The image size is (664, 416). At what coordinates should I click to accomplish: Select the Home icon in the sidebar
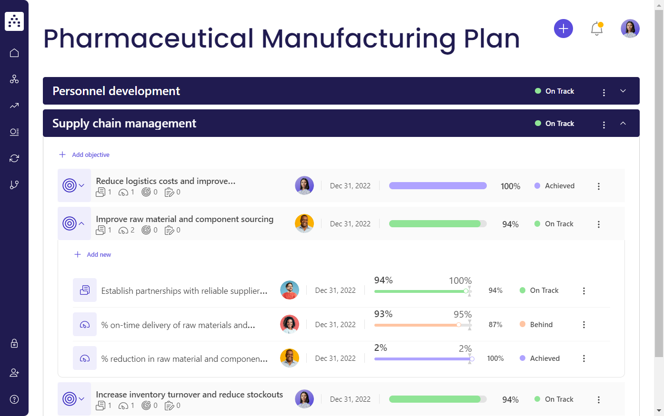(14, 53)
